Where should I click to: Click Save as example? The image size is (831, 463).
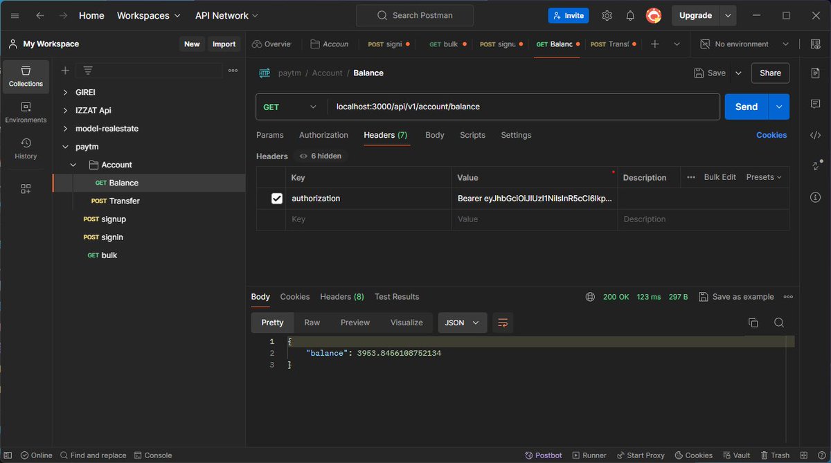[x=736, y=297]
